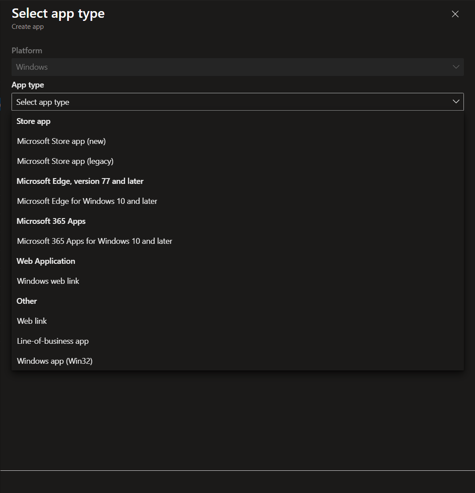Choose Microsoft Store app (legacy)

point(237,161)
